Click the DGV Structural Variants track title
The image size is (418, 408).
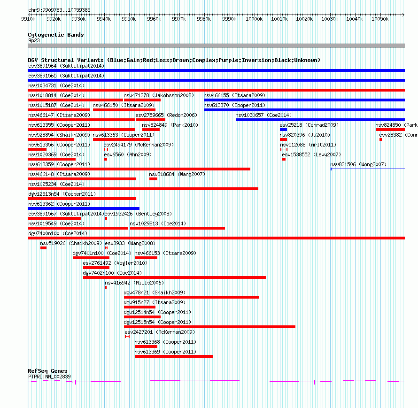[174, 60]
